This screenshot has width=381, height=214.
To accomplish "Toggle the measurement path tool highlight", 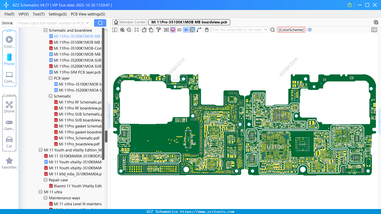I will (x=193, y=30).
